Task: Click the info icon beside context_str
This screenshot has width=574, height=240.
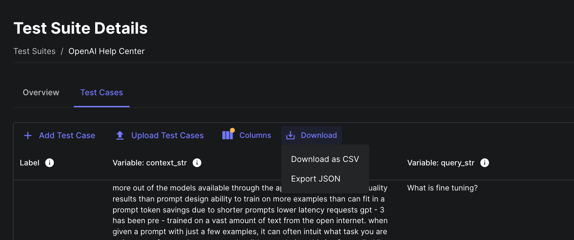Action: (197, 163)
